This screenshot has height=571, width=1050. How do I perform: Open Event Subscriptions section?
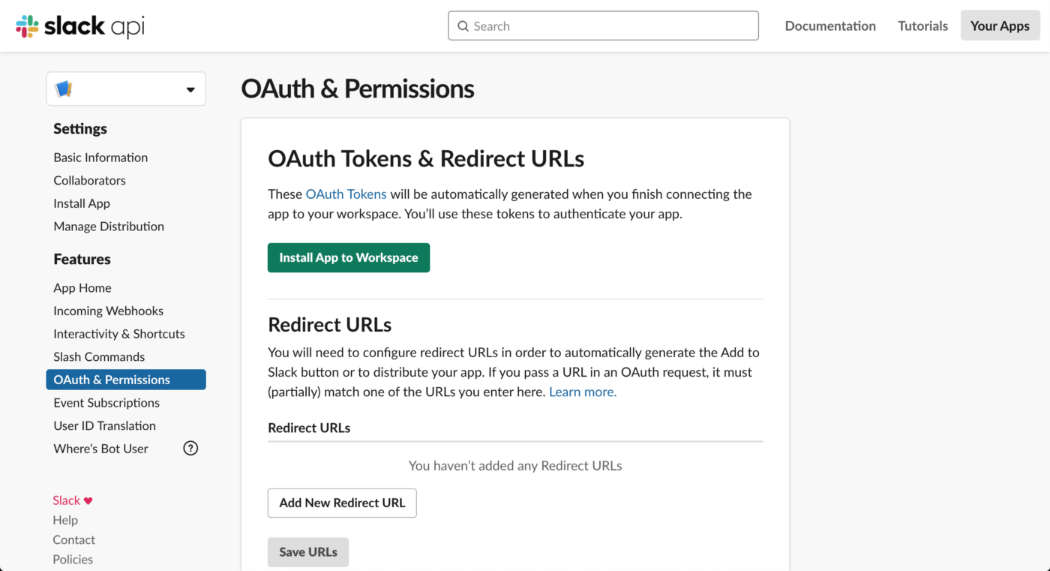(106, 403)
